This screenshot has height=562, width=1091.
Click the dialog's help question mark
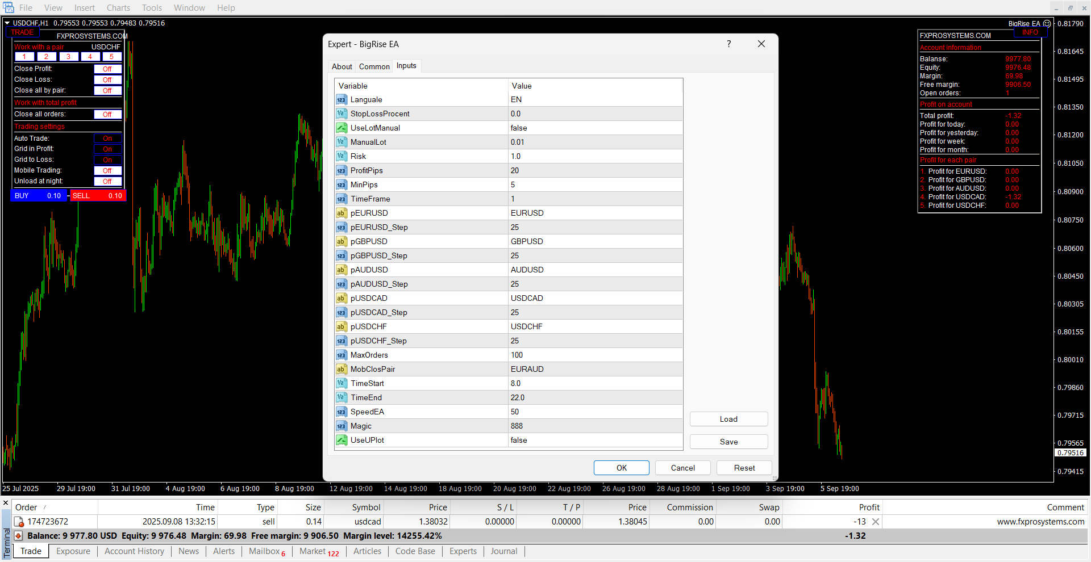pos(728,44)
